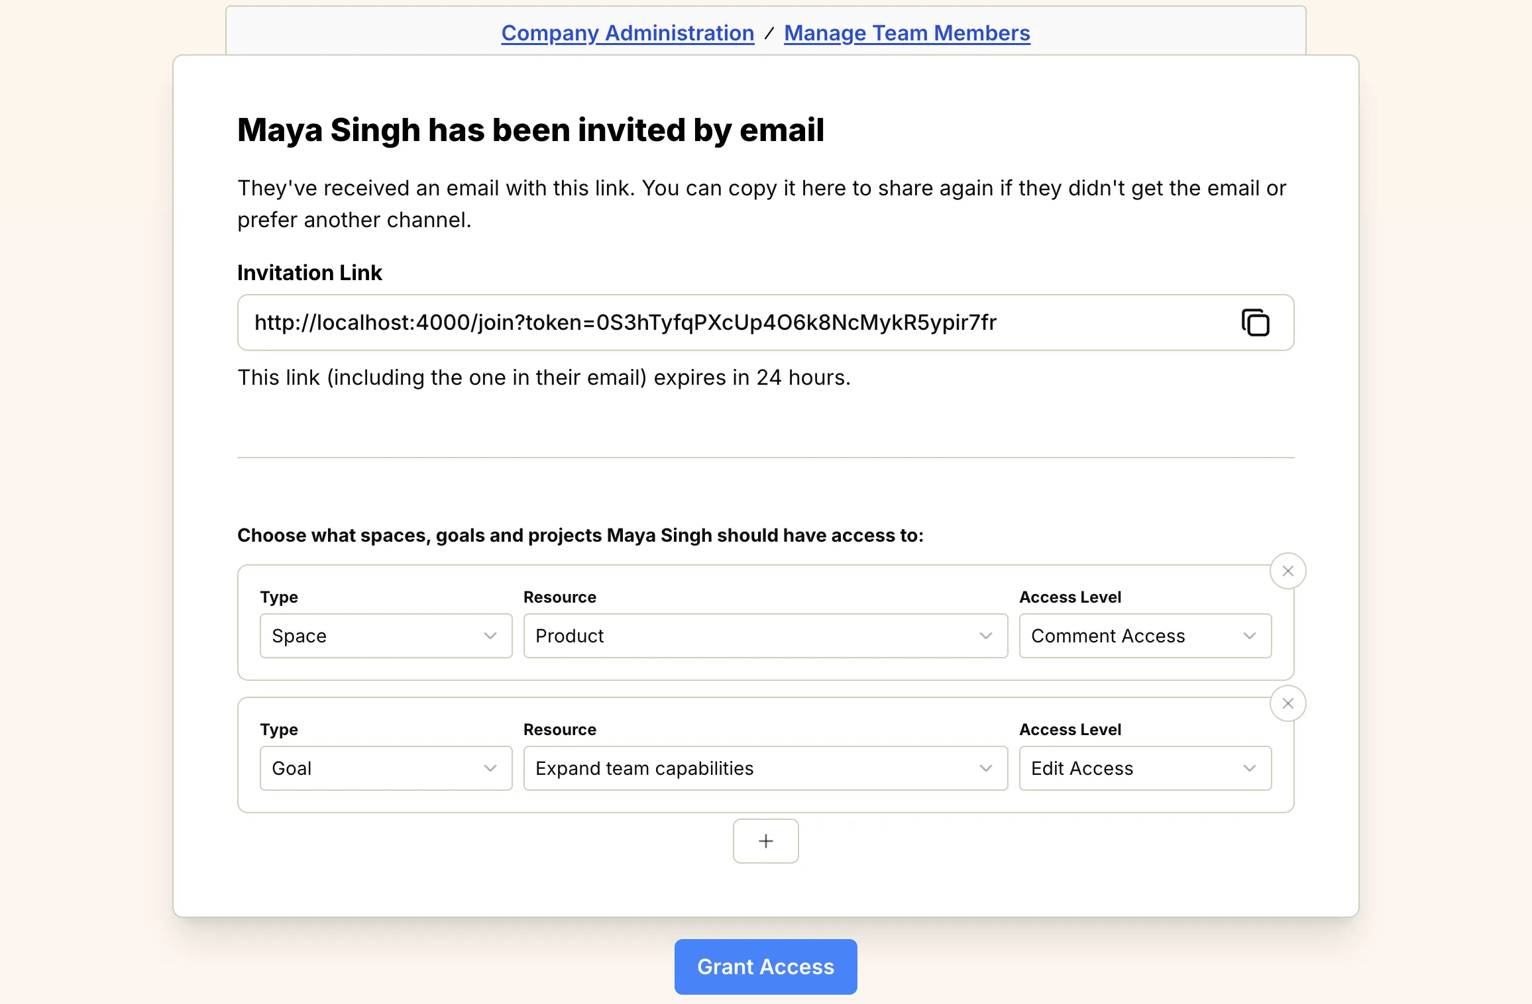Navigate to Company Administration

(x=628, y=32)
